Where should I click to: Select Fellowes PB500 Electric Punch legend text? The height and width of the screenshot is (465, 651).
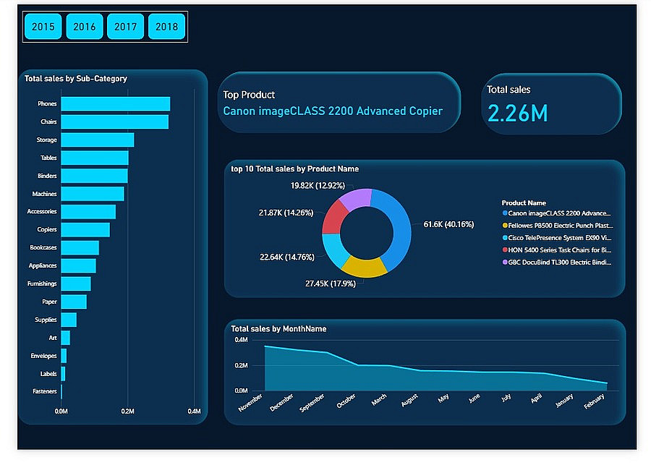(x=561, y=226)
